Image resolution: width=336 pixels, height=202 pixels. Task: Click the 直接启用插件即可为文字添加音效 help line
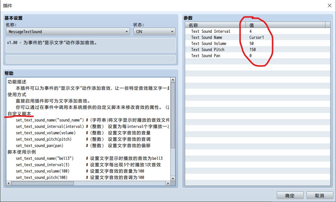53,101
